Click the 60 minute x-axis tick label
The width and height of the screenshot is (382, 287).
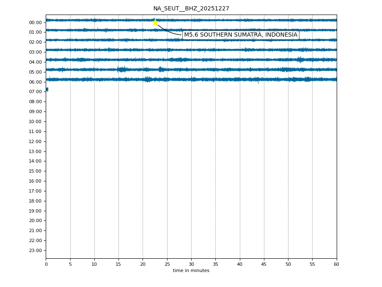(x=336, y=264)
